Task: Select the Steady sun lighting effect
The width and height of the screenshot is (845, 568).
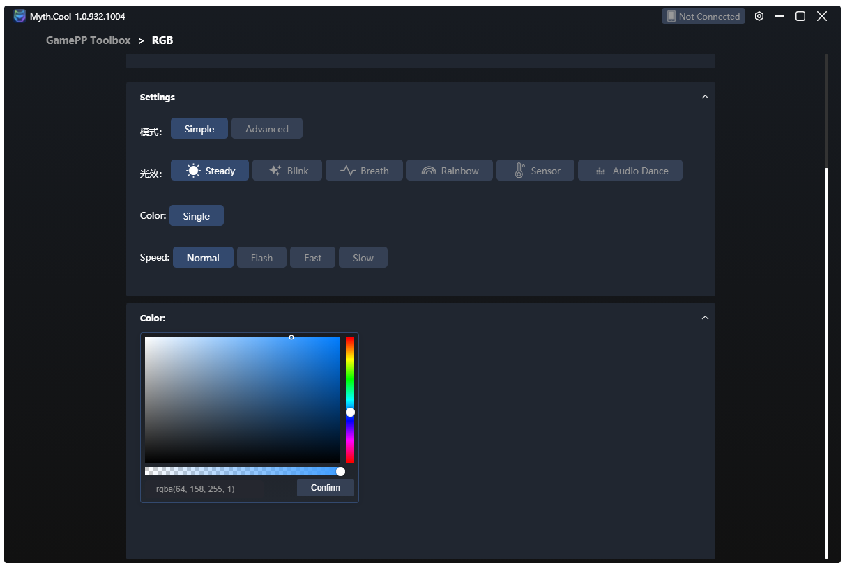Action: pyautogui.click(x=210, y=171)
